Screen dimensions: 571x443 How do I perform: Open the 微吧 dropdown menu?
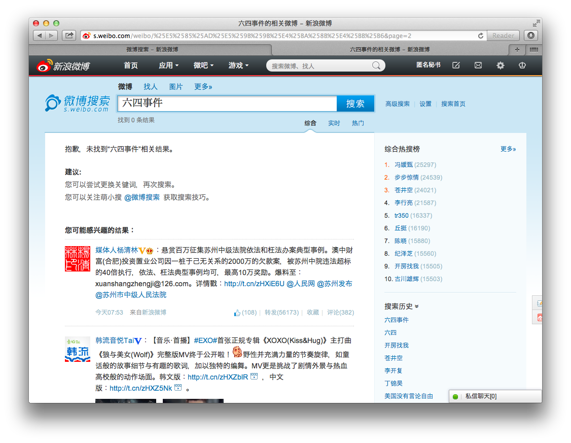click(x=203, y=65)
